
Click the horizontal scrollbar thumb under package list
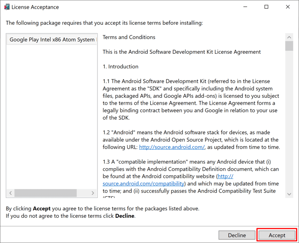(45, 193)
